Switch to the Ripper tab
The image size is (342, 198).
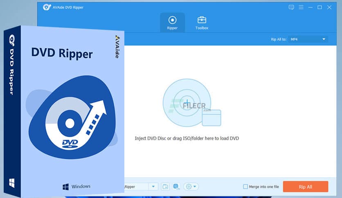point(172,22)
